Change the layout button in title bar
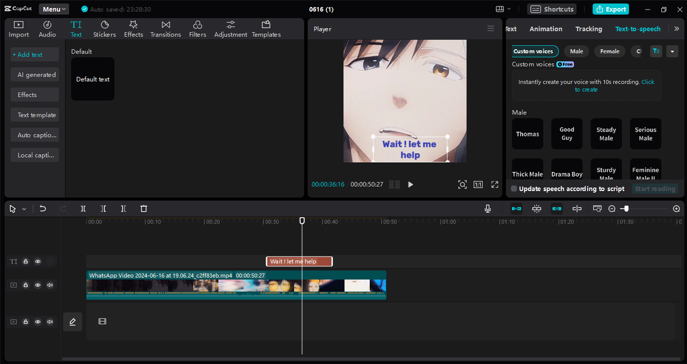The width and height of the screenshot is (687, 364). coord(503,9)
